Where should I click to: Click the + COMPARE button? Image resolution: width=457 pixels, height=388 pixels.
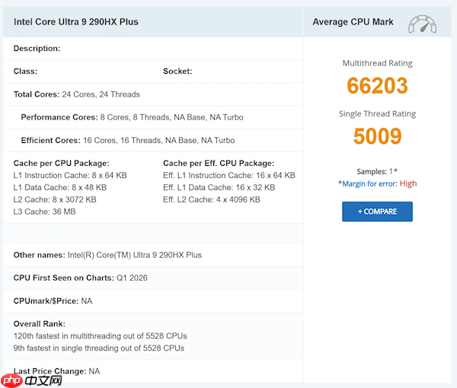point(377,211)
